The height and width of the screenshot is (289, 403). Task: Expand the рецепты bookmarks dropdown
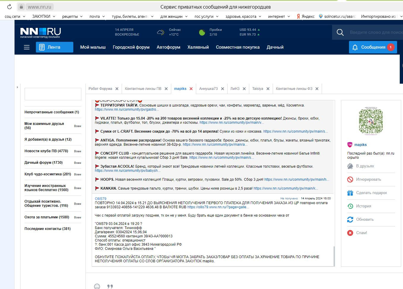(x=73, y=16)
